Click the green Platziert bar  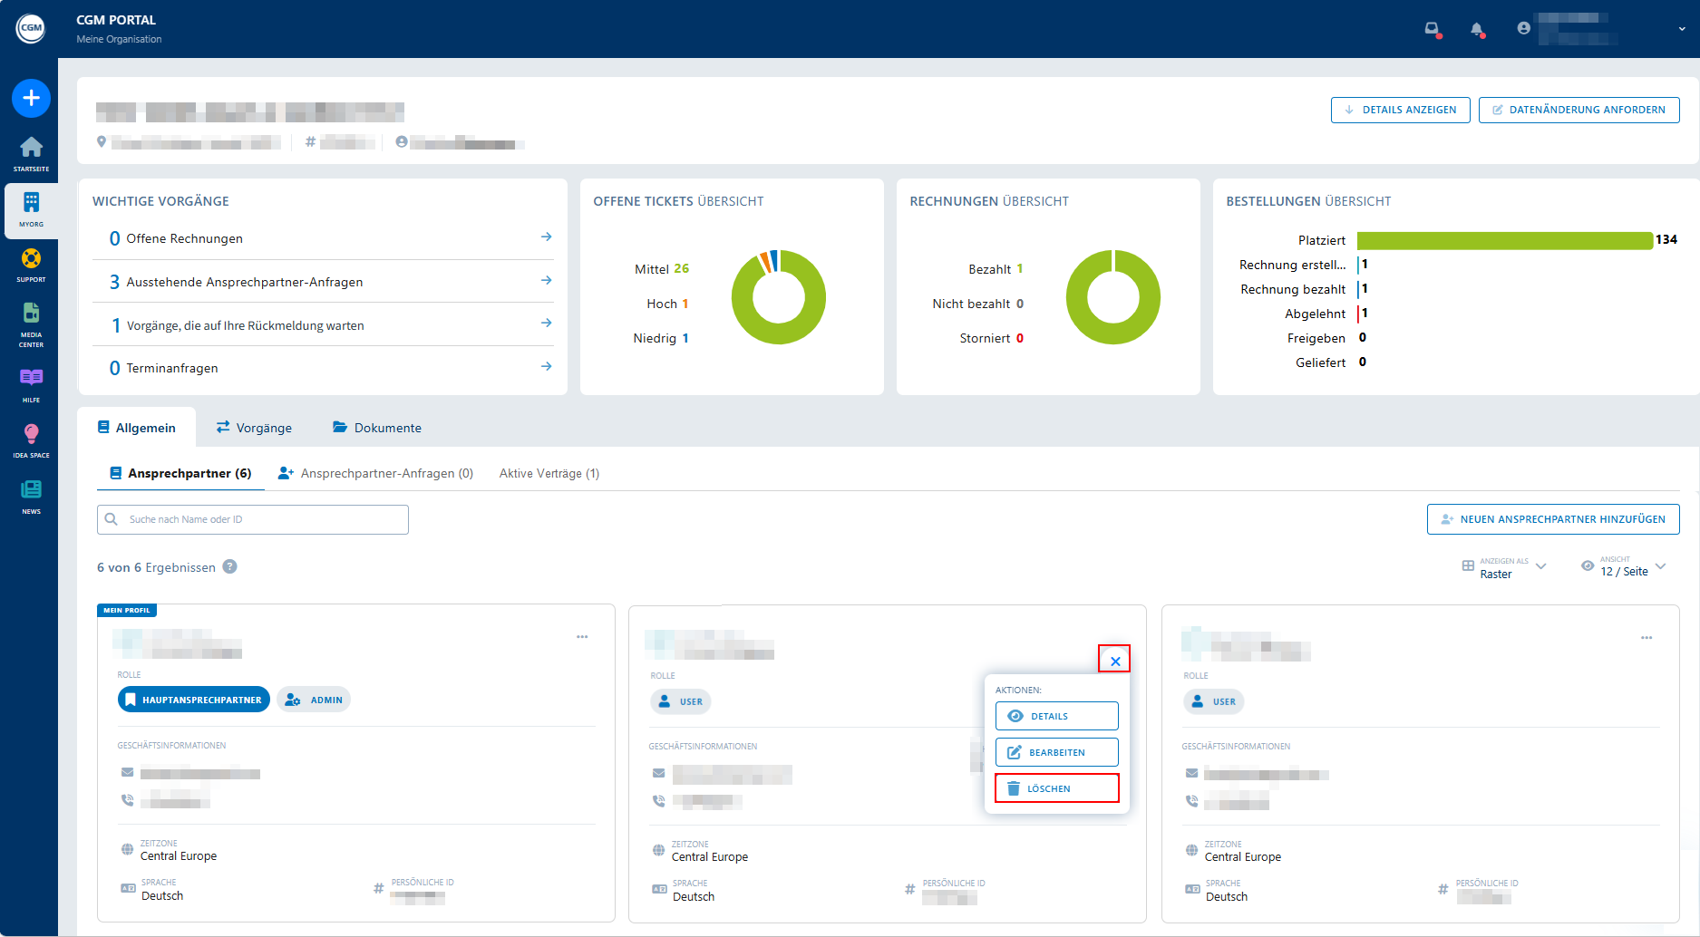(x=1505, y=240)
